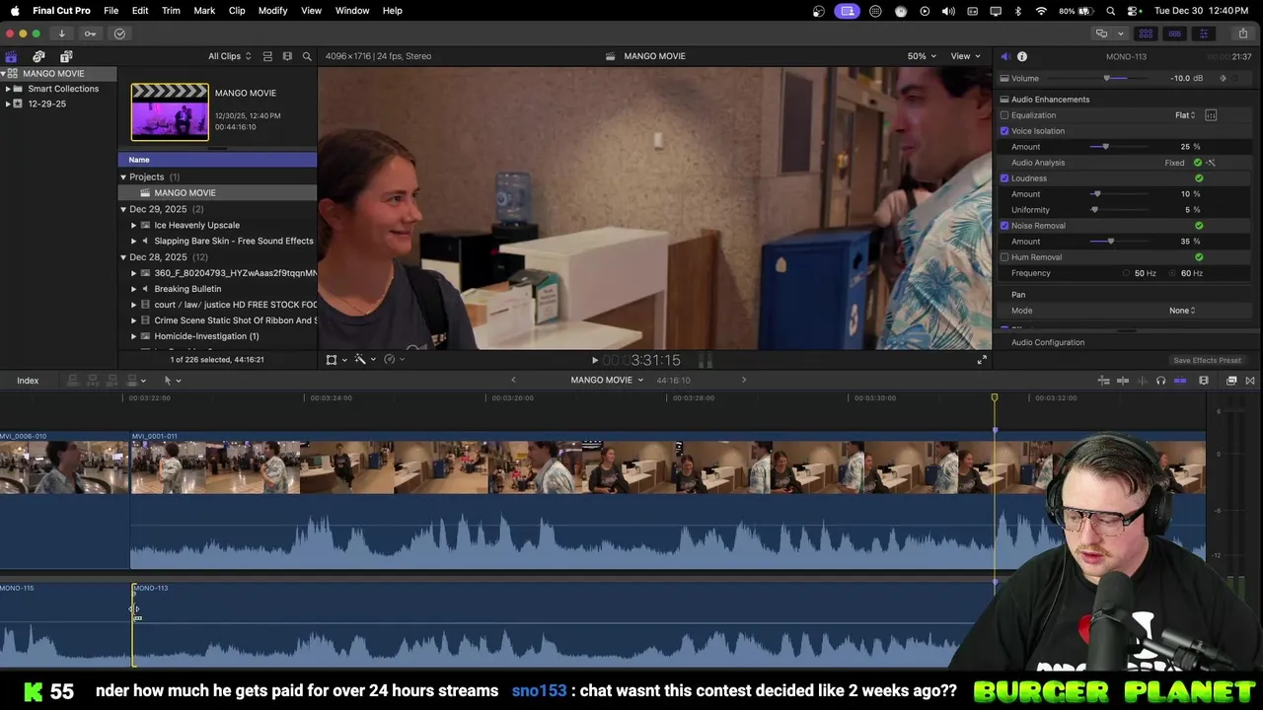The width and height of the screenshot is (1263, 710).
Task: Expand the Smart Collections folder
Action: [x=8, y=89]
